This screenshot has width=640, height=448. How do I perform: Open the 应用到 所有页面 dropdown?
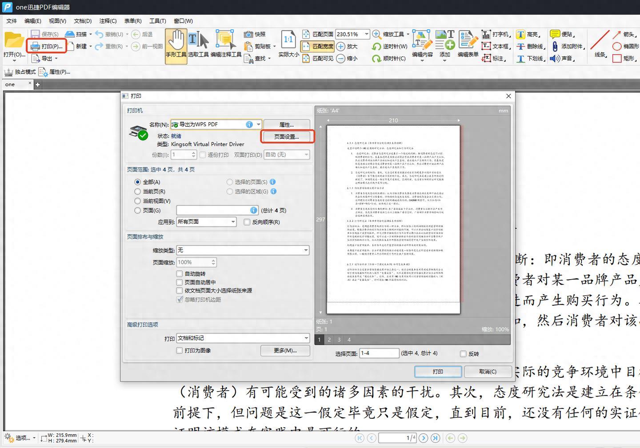(x=233, y=222)
